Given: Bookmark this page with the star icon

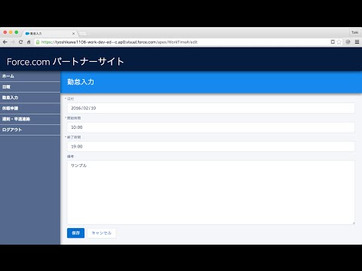Looking at the screenshot, I should (339, 42).
